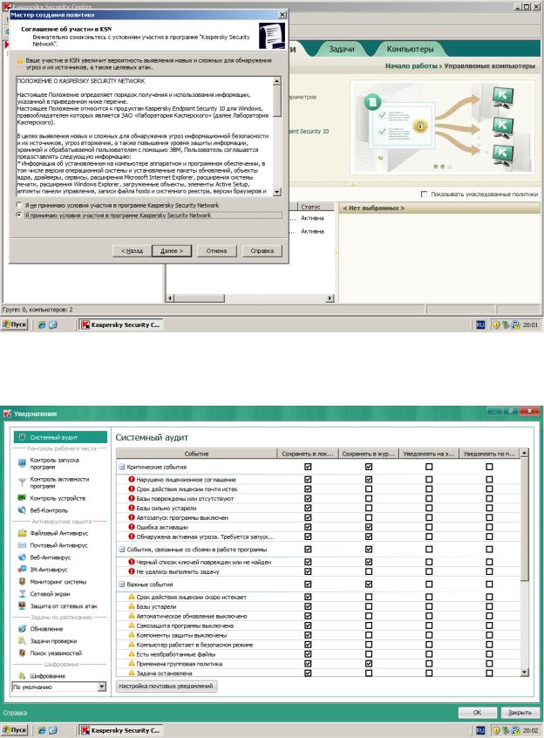This screenshot has width=544, height=738.
Task: Open Системный аудит section icon in sidebar
Action: coord(22,437)
